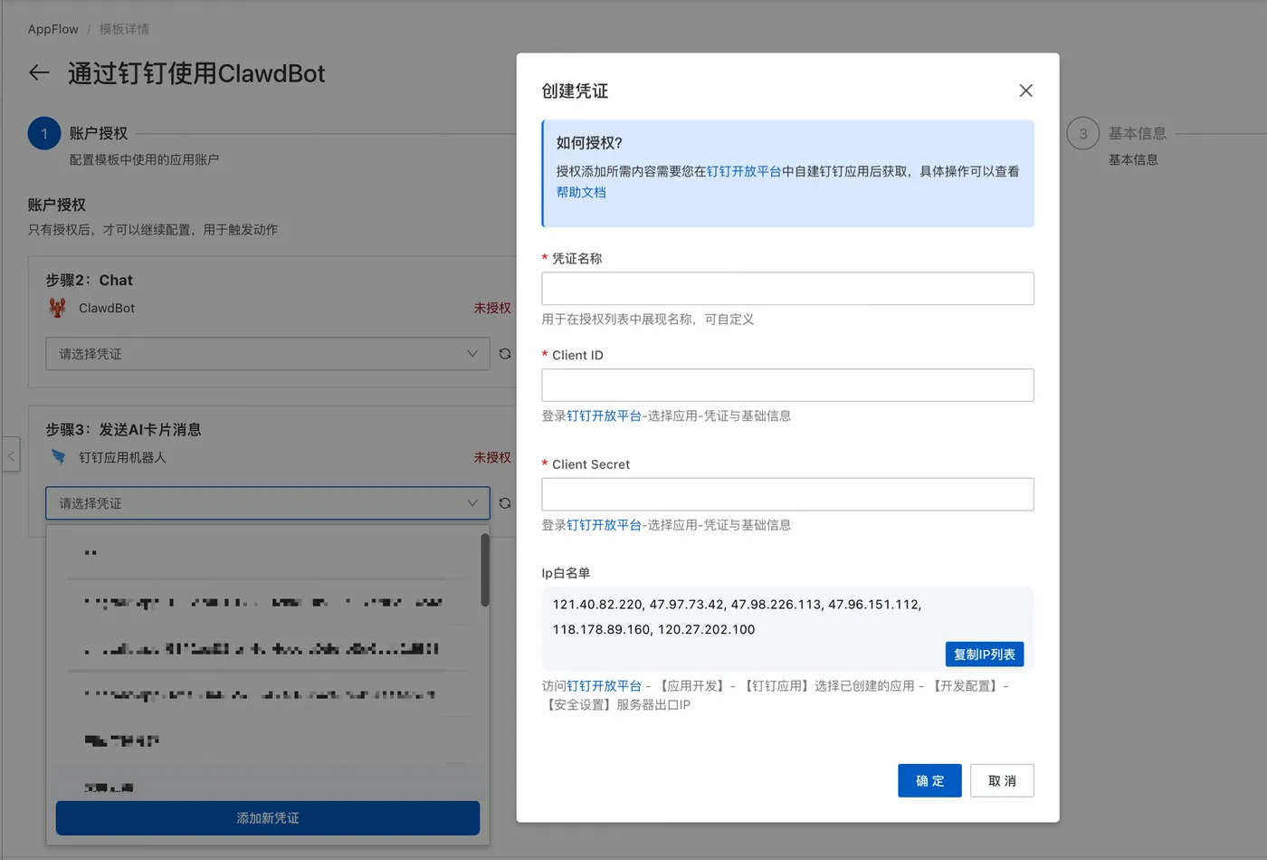Image resolution: width=1267 pixels, height=860 pixels.
Task: Focus the Client ID input field
Action: [787, 385]
